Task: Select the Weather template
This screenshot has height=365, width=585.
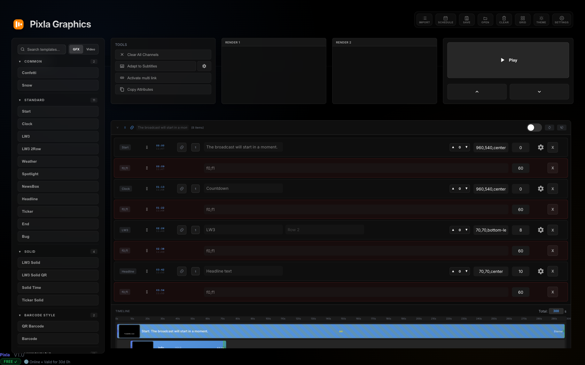Action: pos(58,161)
